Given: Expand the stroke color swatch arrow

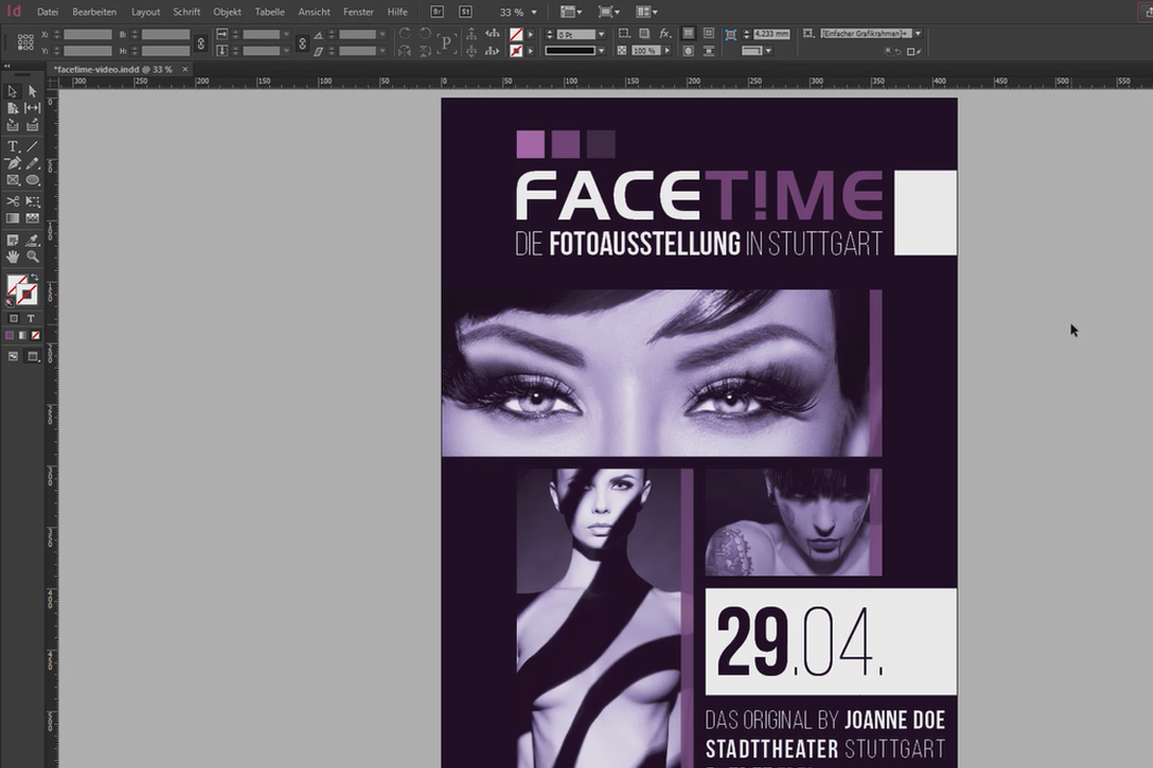Looking at the screenshot, I should coord(530,50).
